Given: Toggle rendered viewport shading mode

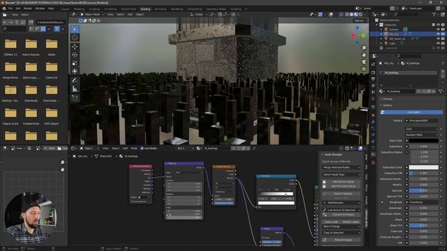Looking at the screenshot, I should pyautogui.click(x=360, y=14).
